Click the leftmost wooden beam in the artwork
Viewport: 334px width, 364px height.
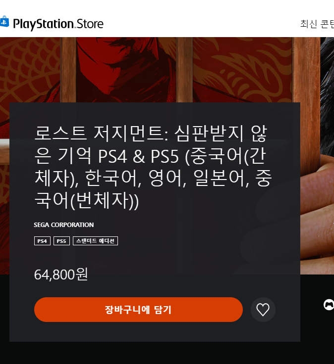click(x=68, y=70)
